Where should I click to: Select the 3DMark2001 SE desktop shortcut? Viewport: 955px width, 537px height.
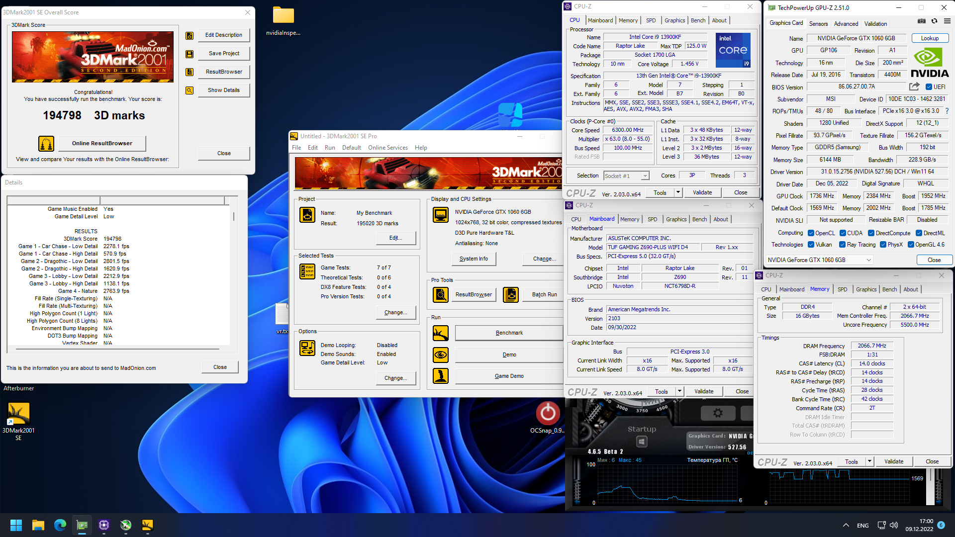click(18, 422)
